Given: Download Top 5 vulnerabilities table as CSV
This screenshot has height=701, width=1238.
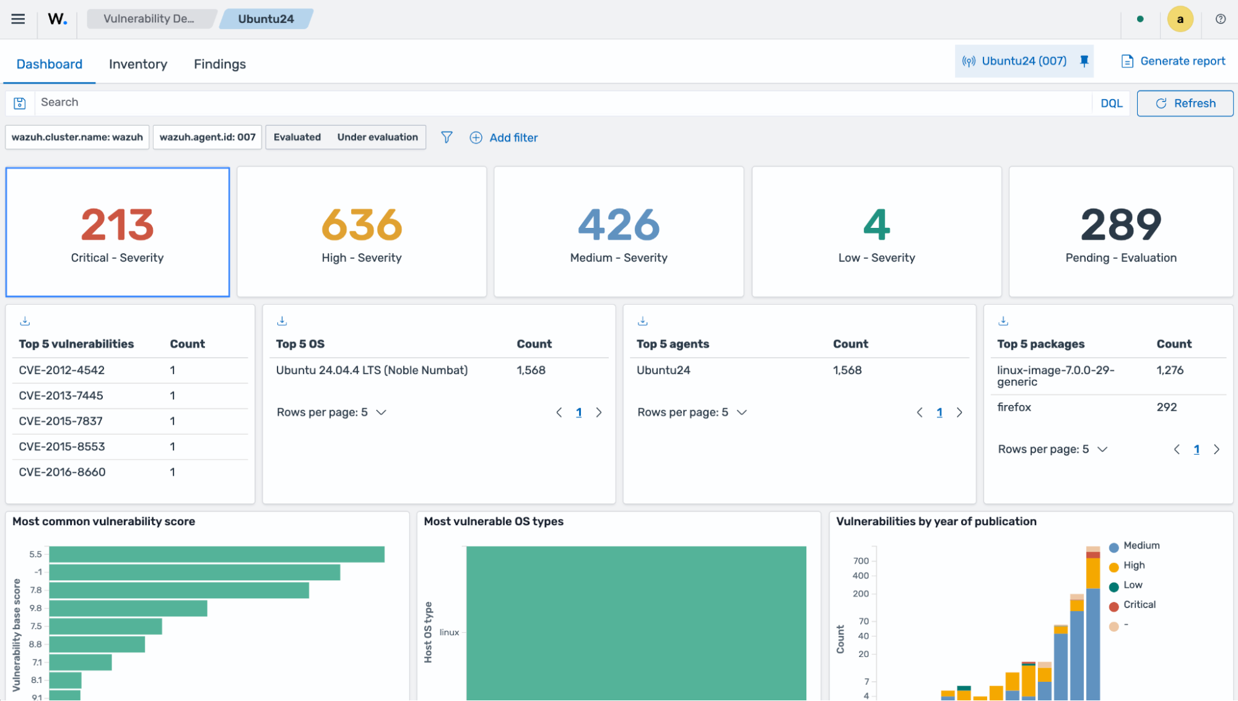Looking at the screenshot, I should tap(25, 321).
